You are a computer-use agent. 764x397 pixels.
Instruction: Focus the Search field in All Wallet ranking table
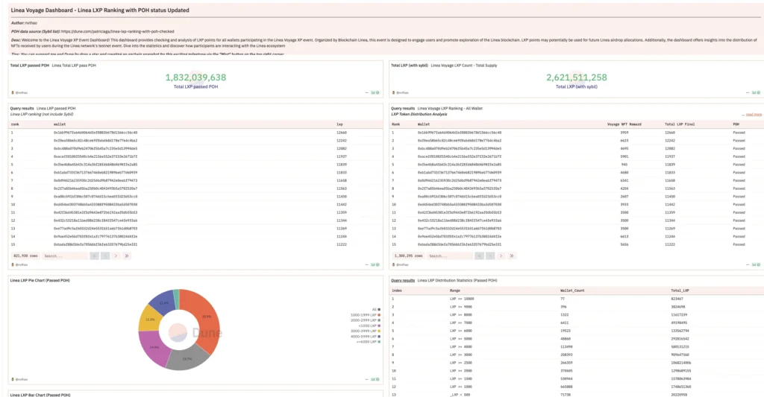coord(450,256)
